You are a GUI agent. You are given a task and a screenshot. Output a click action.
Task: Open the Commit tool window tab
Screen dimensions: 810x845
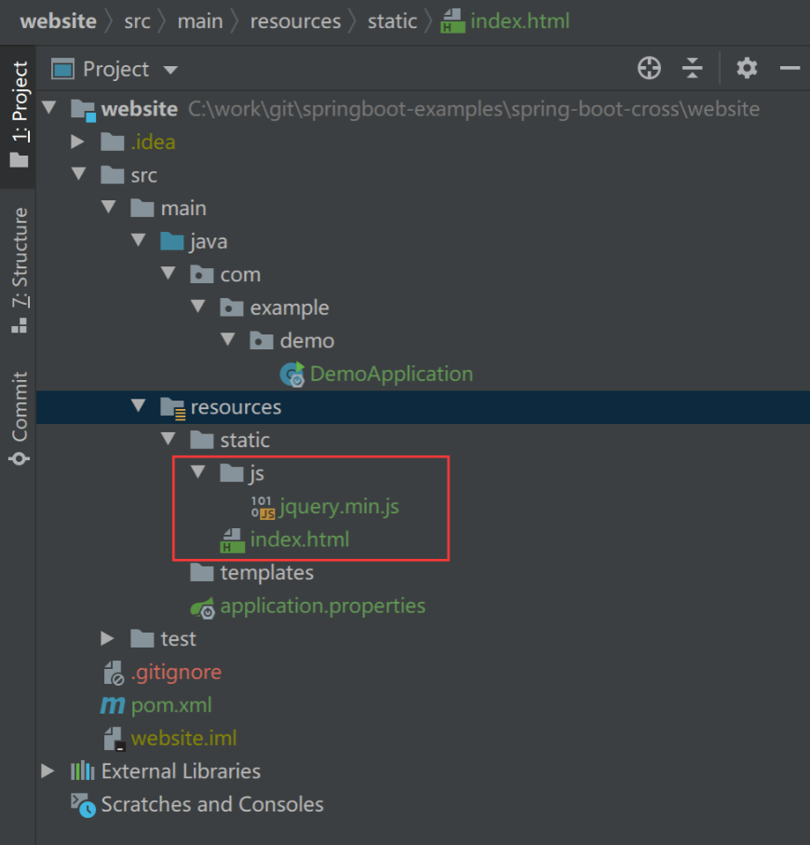19,417
